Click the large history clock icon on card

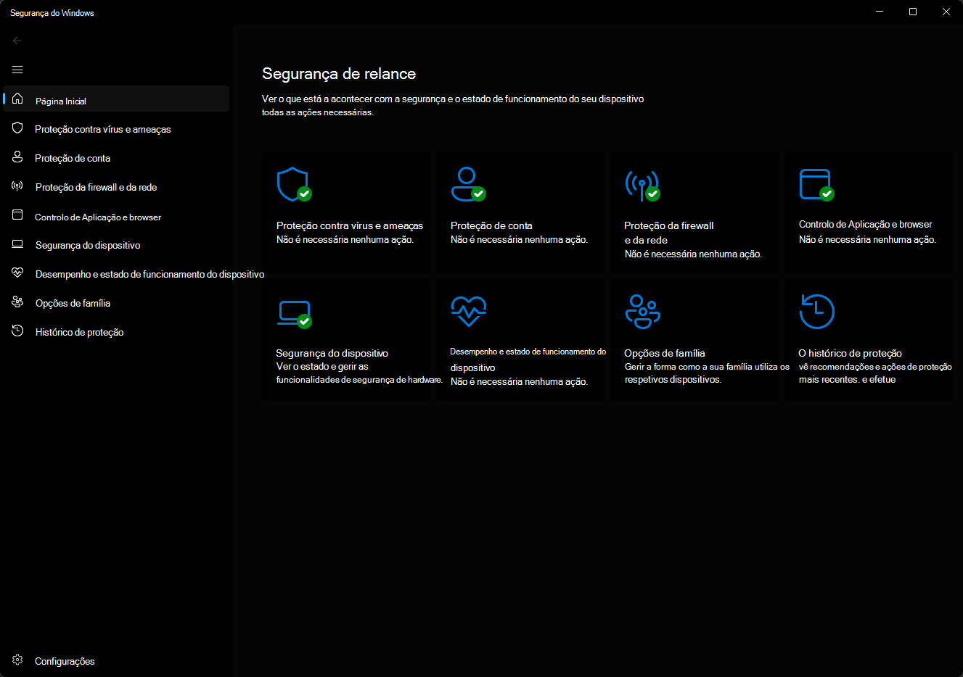pos(816,312)
